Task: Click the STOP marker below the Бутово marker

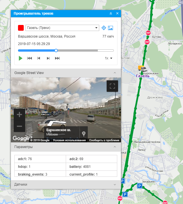Action: 147,42
